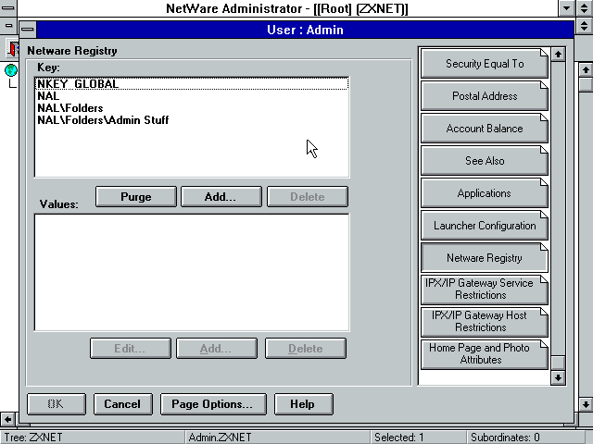
Task: Switch to the Account Balance page
Action: click(485, 129)
